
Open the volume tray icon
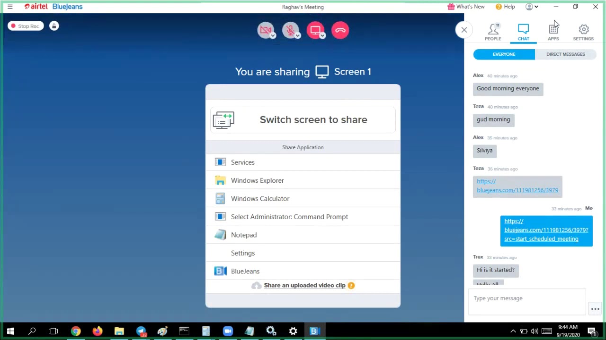pos(535,331)
